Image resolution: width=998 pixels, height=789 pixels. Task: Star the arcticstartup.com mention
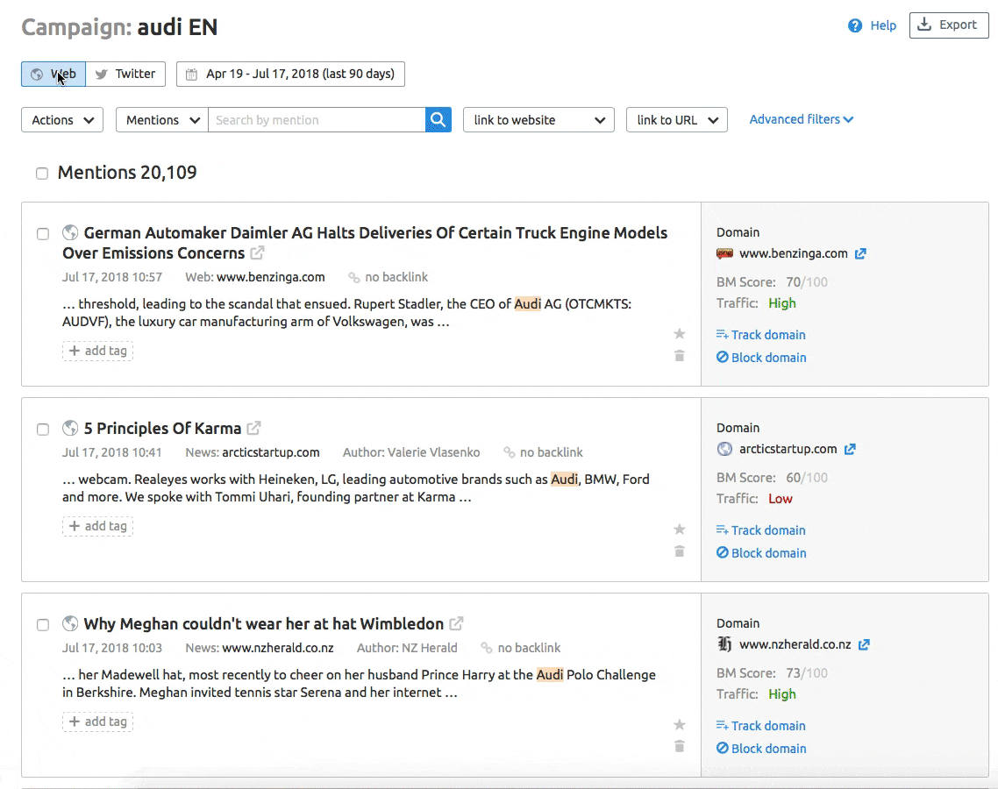coord(679,529)
